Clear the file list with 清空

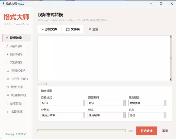click(x=93, y=29)
